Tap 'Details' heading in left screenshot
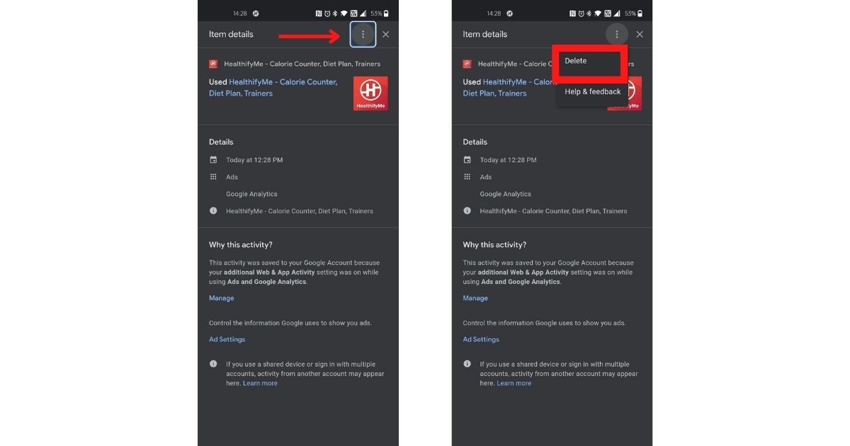 click(x=221, y=142)
